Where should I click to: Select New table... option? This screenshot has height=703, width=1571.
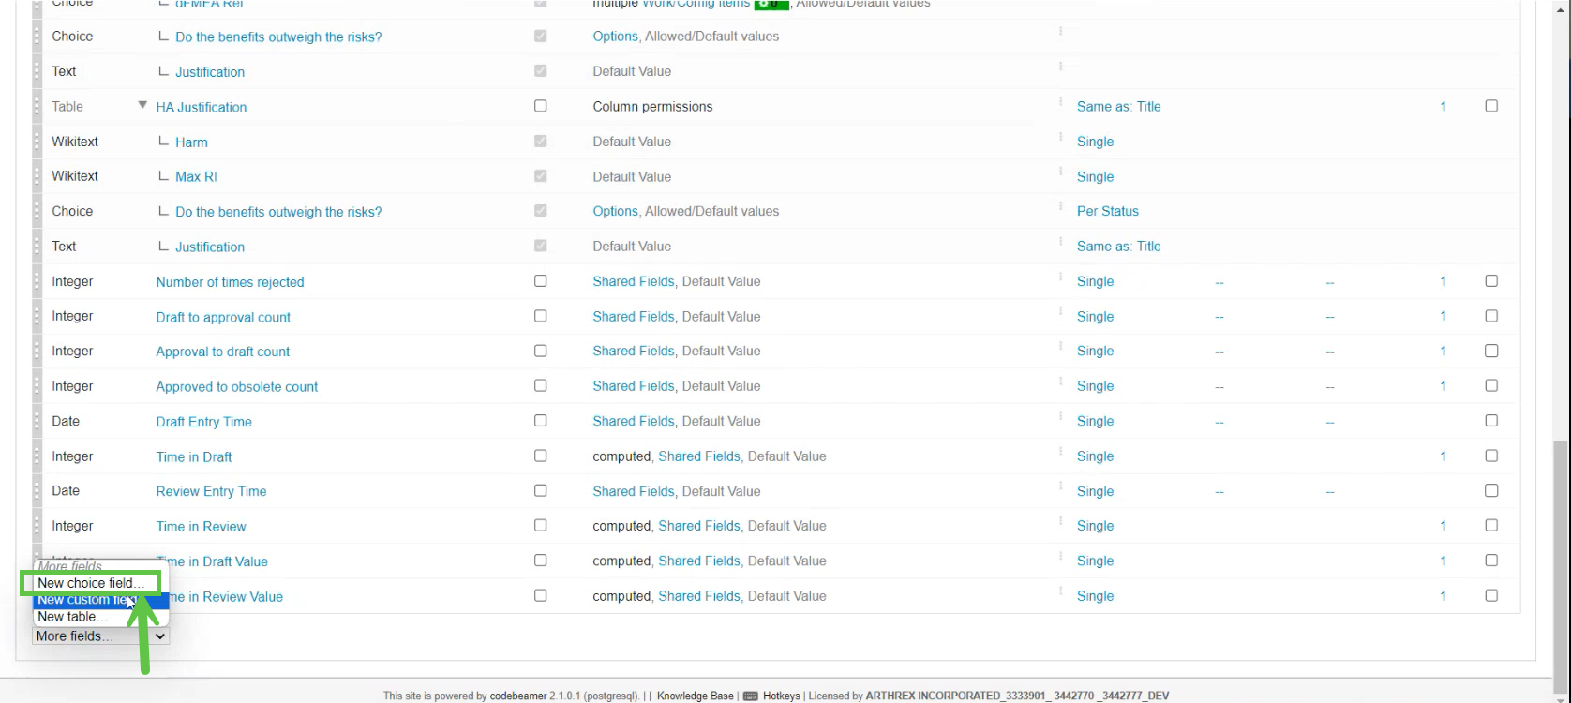point(72,617)
